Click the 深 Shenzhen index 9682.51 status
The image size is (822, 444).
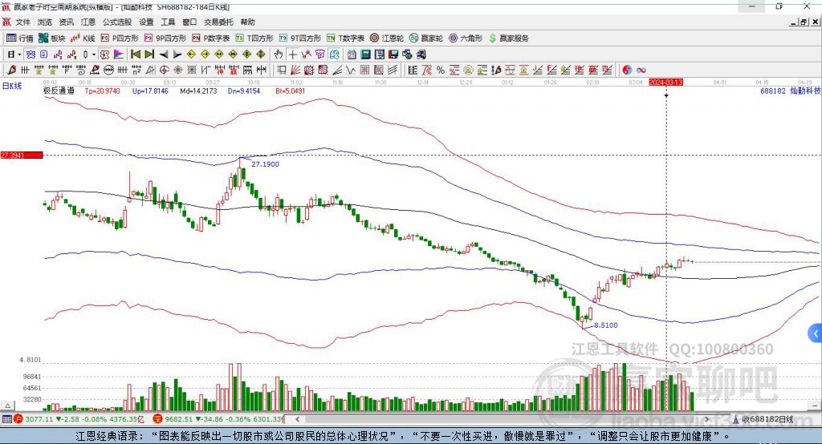pos(218,419)
